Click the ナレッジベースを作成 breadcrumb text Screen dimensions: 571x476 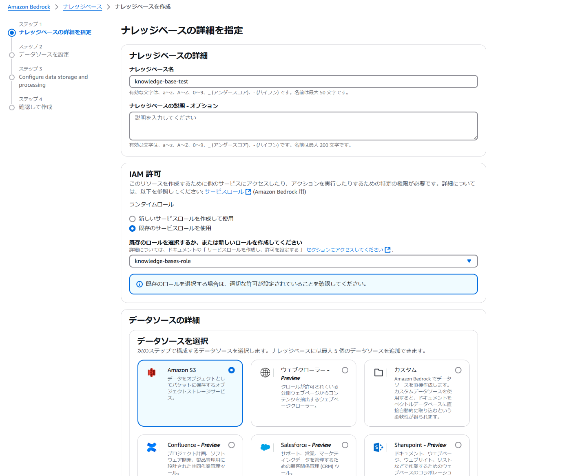coord(143,7)
